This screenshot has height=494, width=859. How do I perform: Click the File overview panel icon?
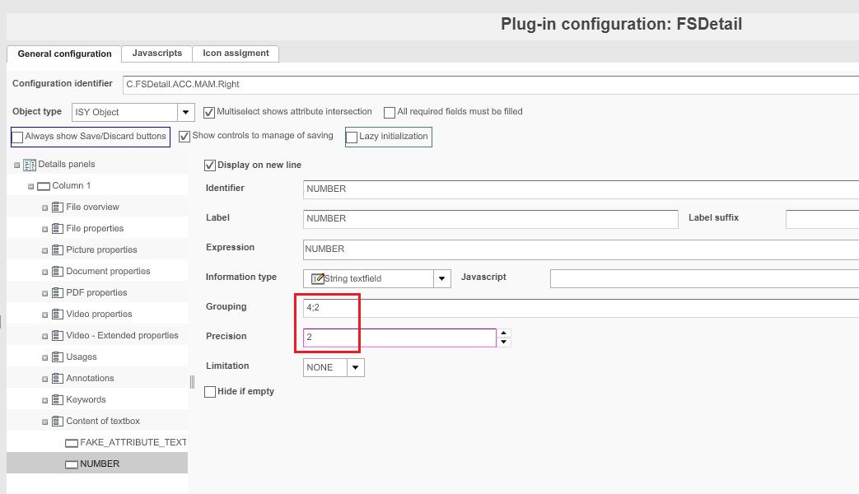click(x=58, y=207)
